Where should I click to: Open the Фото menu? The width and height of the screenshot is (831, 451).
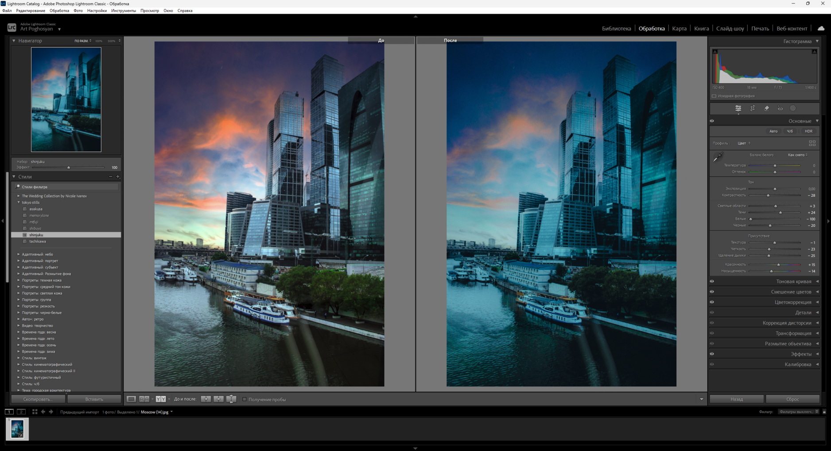coord(78,11)
